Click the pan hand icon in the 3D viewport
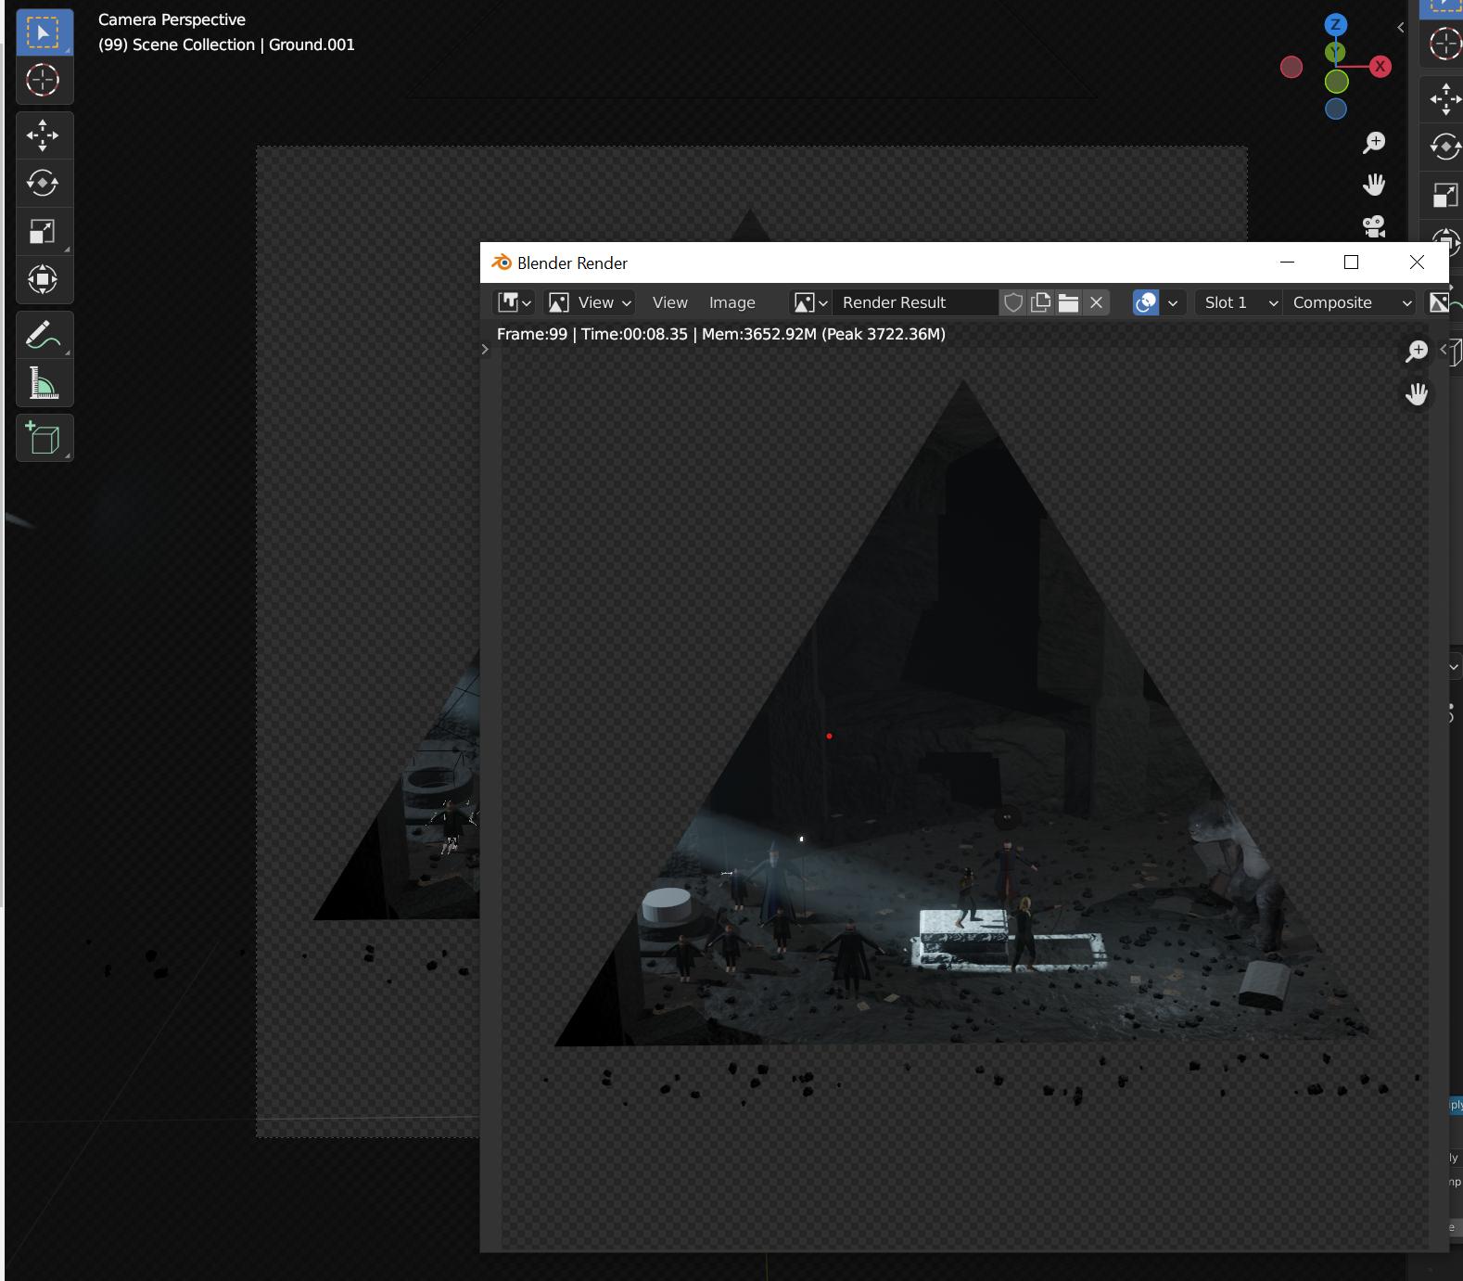1463x1281 pixels. (x=1374, y=185)
